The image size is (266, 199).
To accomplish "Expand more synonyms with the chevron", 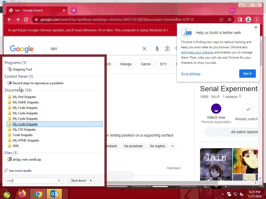I will coord(172,146).
